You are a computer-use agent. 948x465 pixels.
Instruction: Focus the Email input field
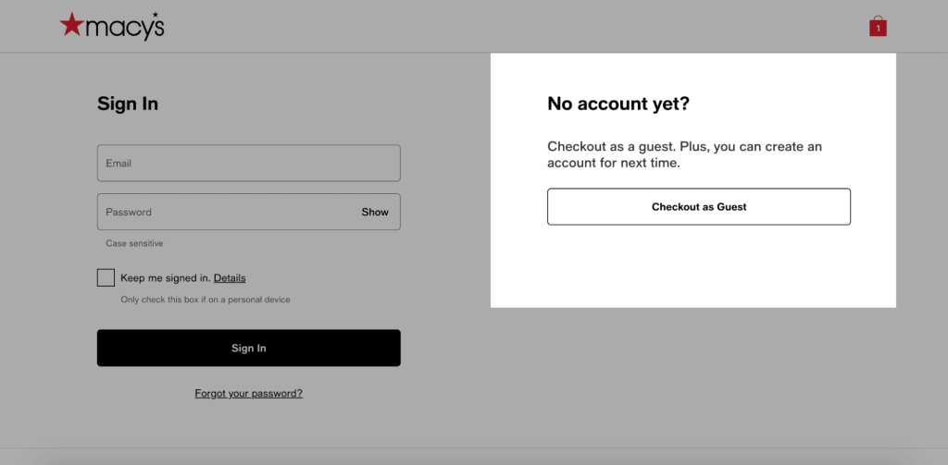pos(248,163)
